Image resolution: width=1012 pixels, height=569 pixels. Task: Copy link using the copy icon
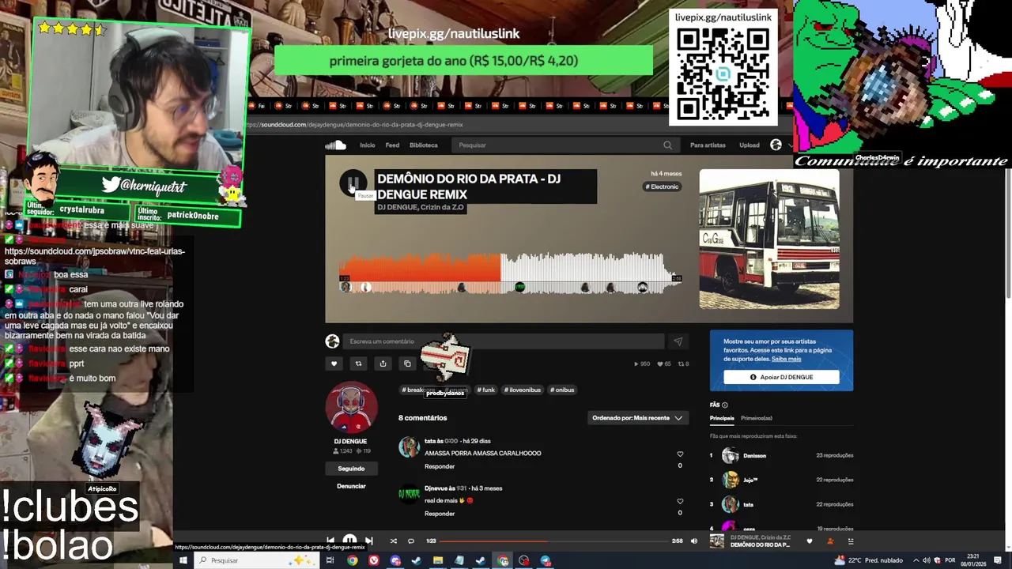click(407, 364)
